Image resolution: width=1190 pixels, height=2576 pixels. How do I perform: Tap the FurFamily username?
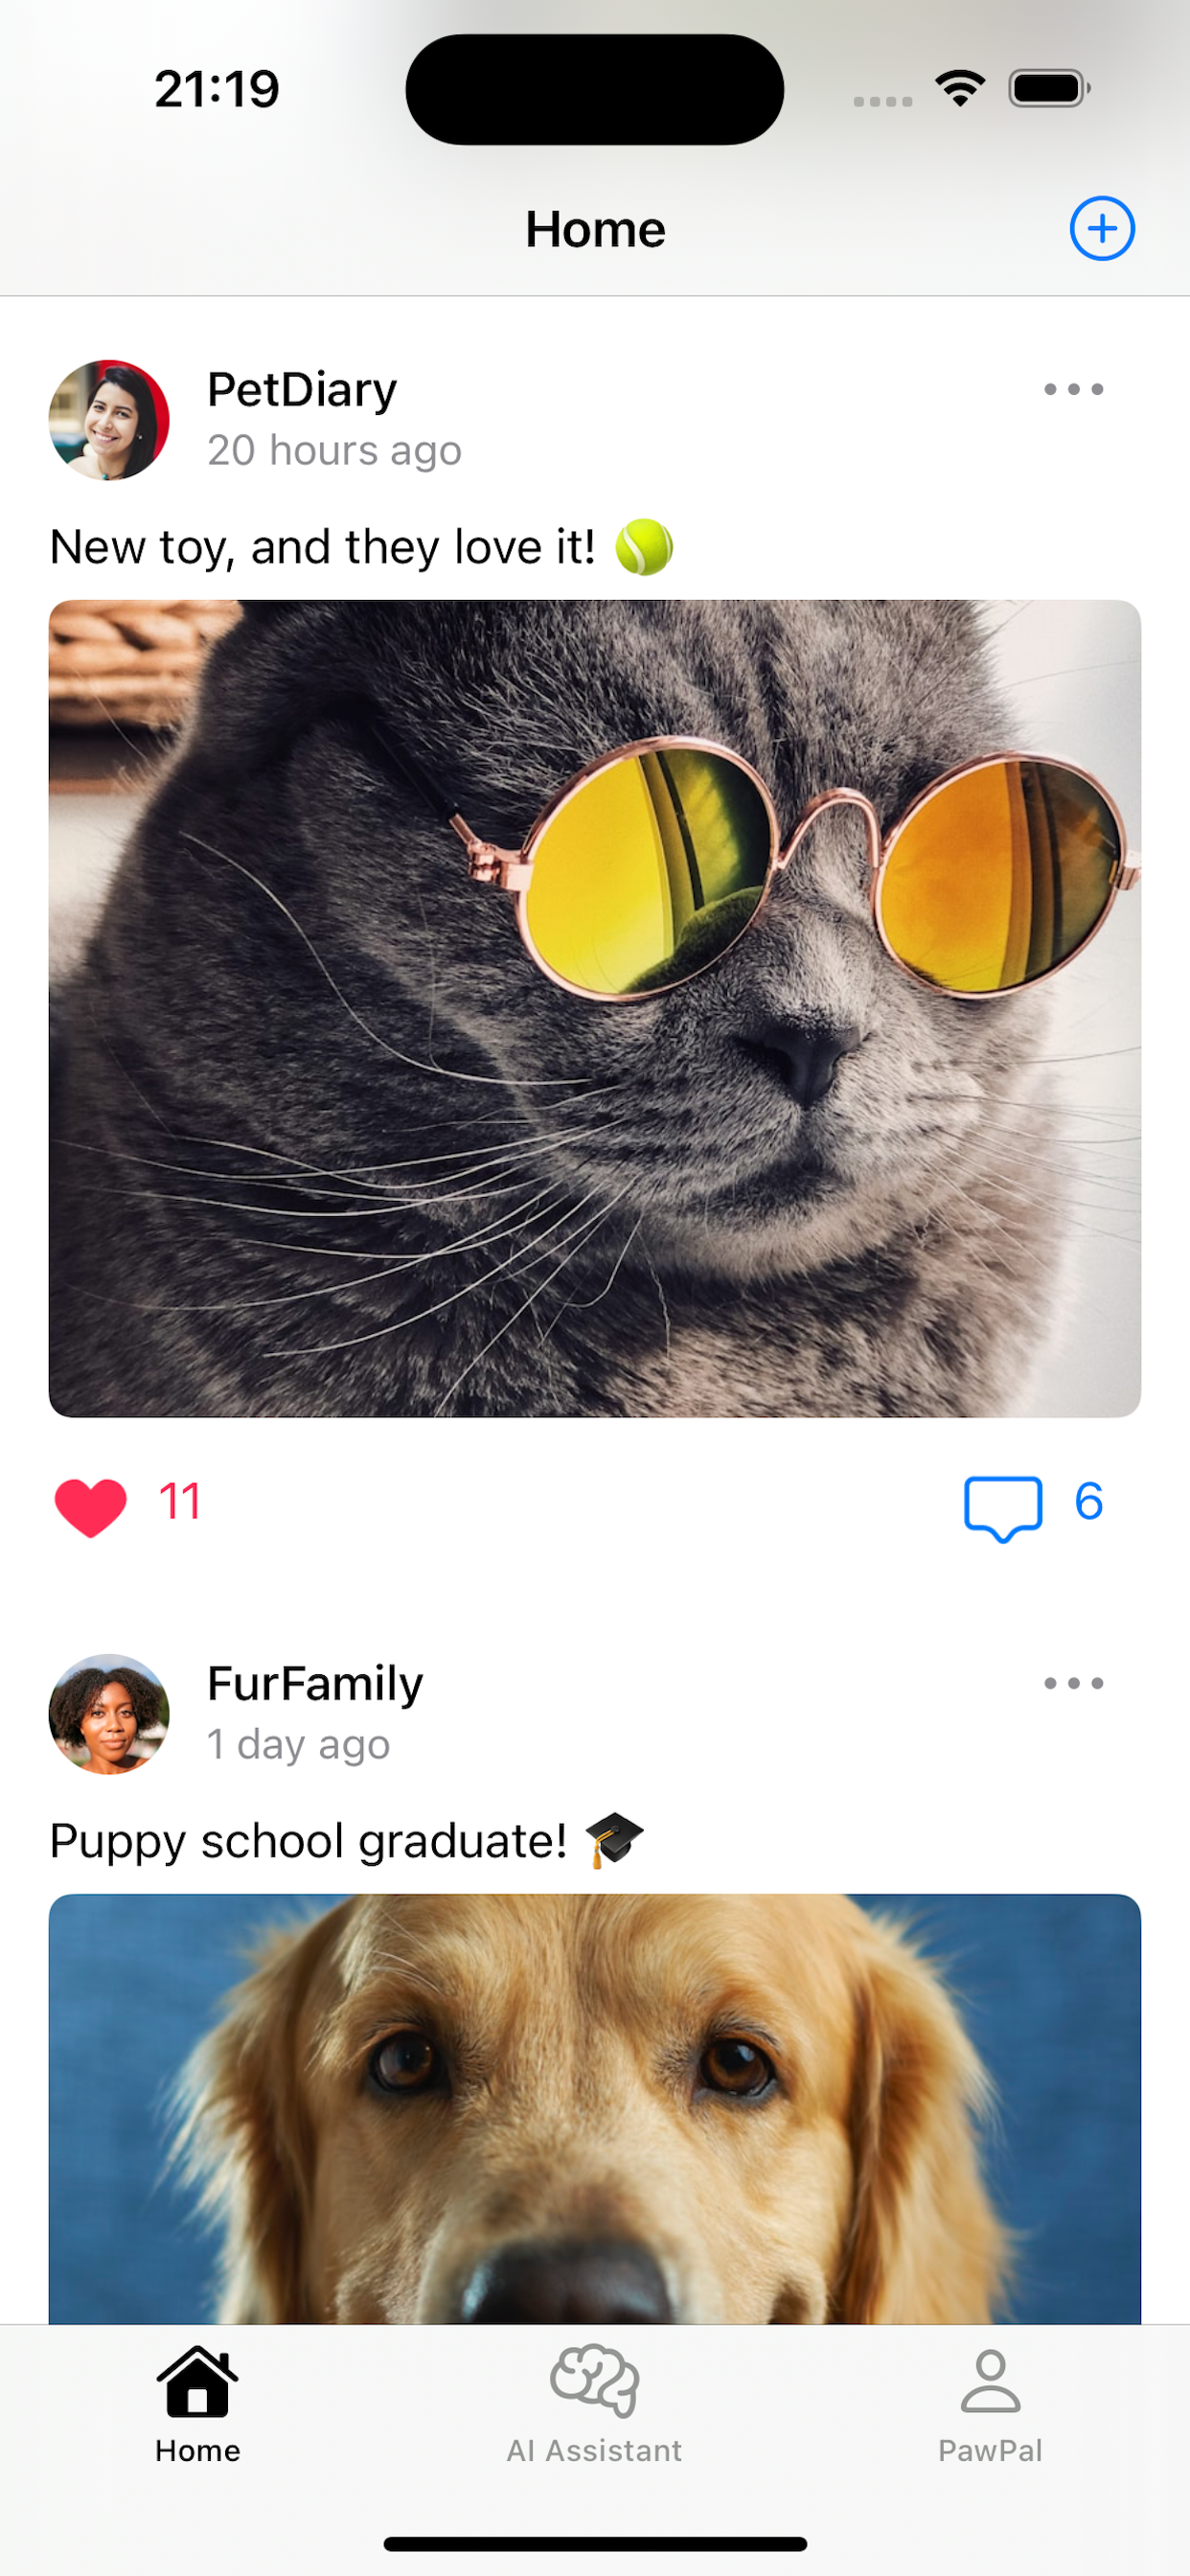coord(315,1683)
